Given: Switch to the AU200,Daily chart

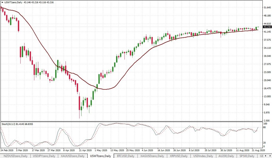Looking at the screenshot, I should pyautogui.click(x=226, y=156).
